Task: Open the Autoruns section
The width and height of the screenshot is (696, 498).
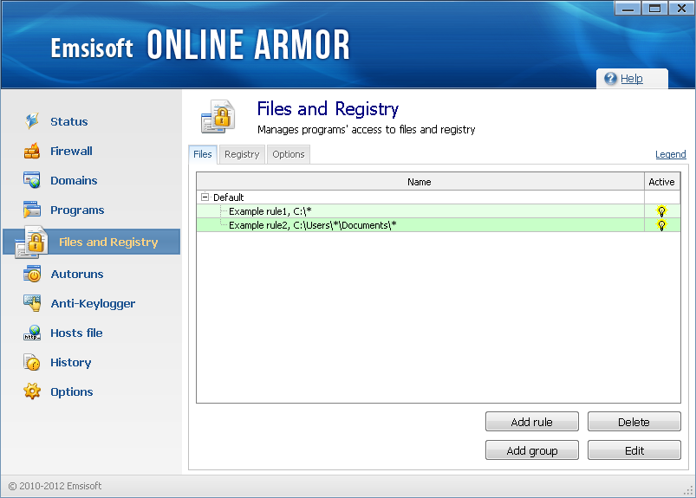Action: click(x=77, y=274)
